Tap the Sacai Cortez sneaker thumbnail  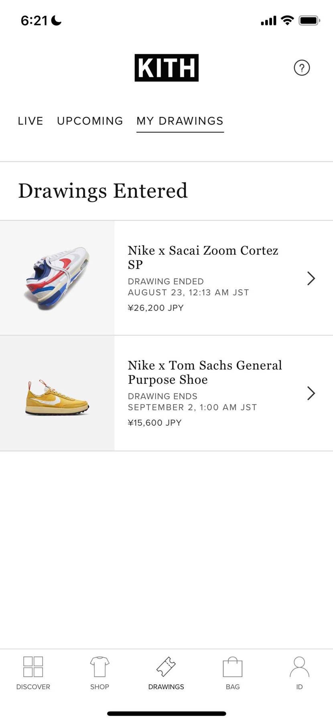pos(57,278)
